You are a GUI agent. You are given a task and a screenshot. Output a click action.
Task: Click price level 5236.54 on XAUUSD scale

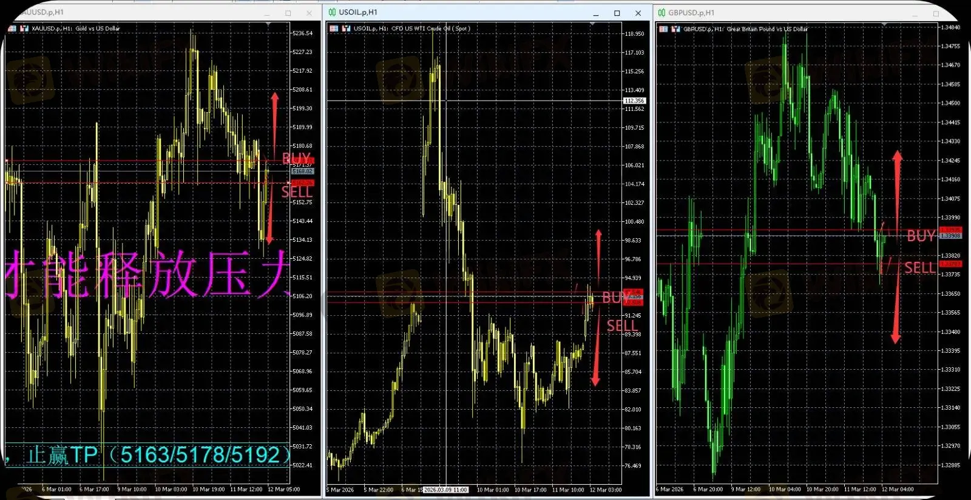[303, 33]
